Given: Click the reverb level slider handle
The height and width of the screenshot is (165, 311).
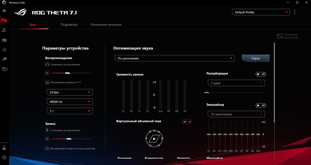Looking at the screenshot, I should [x=207, y=93].
